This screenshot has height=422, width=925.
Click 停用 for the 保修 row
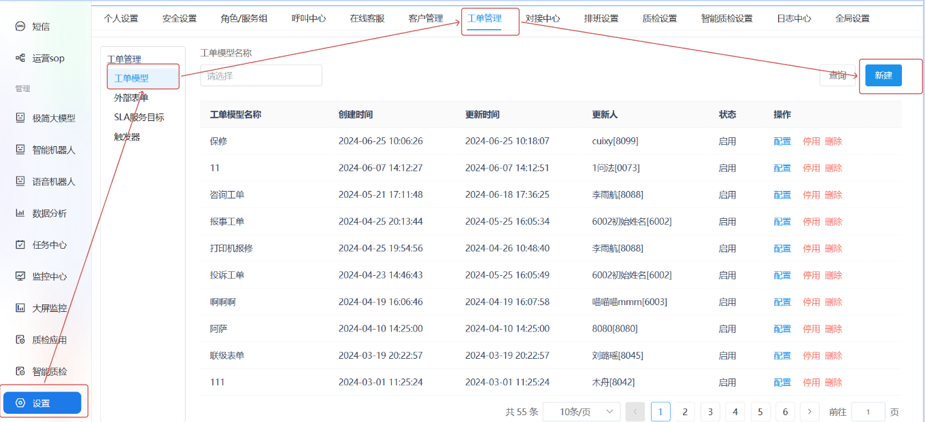pos(812,141)
